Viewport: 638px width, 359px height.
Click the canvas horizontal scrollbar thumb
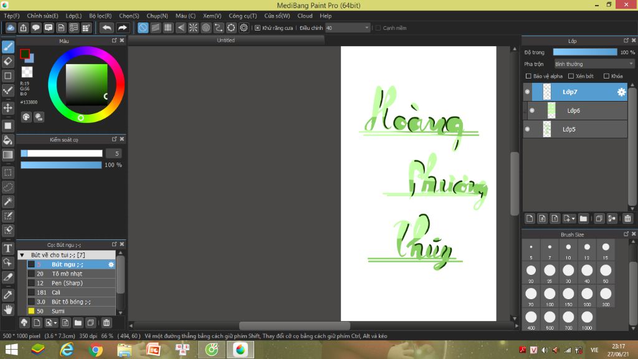[295, 325]
